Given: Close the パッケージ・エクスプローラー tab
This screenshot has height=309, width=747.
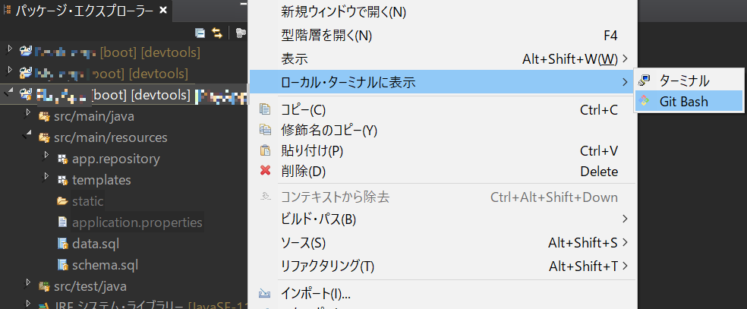Looking at the screenshot, I should click(163, 10).
